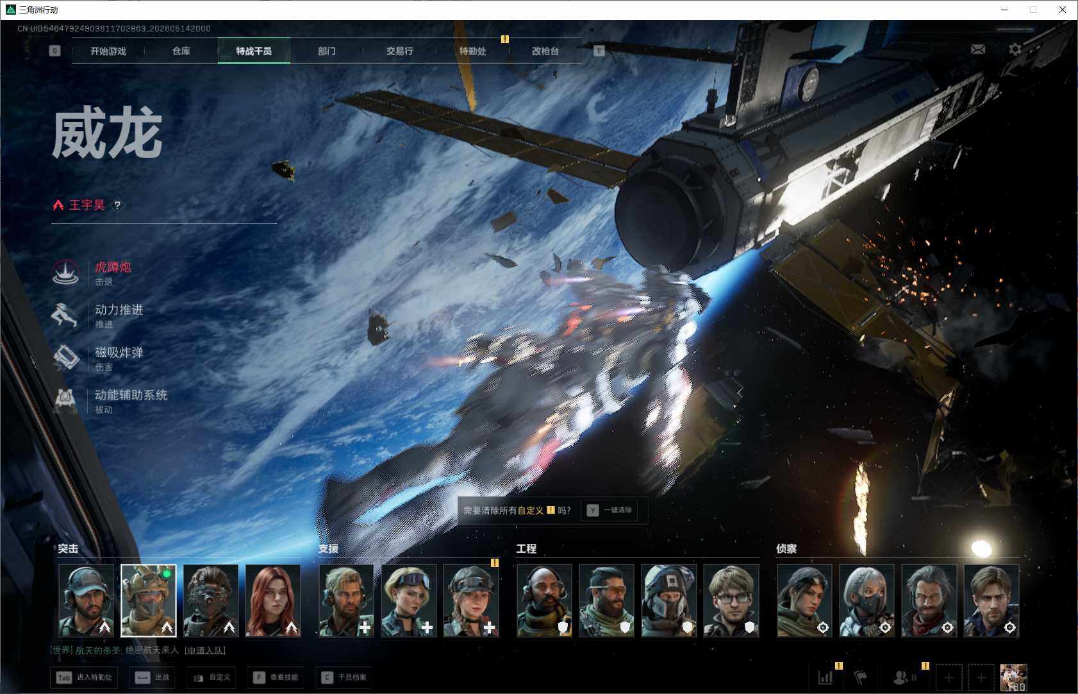Viewport: 1078px width, 694px height.
Task: Select the support operator wearing a helmet
Action: pyautogui.click(x=471, y=601)
